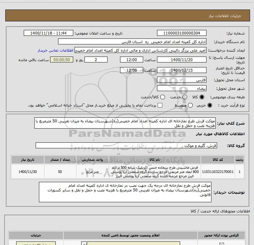Click the need date cell 1400/11/30
This screenshot has height=245, width=254.
[27, 172]
